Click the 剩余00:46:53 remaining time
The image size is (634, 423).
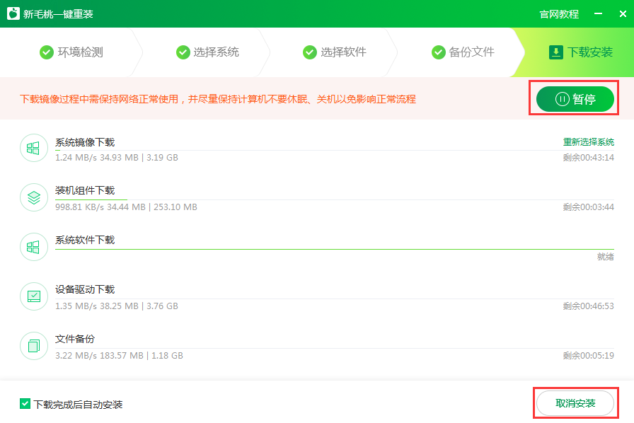tap(588, 306)
